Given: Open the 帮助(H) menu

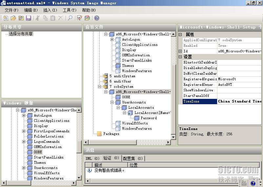Looking at the screenshot, I should tap(89, 10).
